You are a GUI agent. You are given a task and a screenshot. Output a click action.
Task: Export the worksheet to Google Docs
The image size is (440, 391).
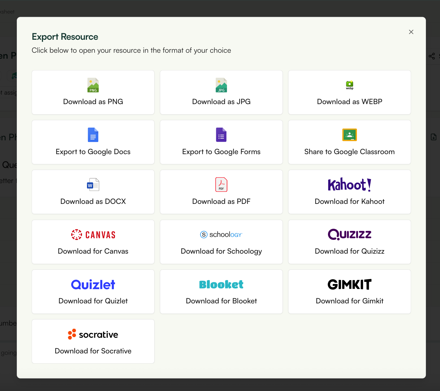coord(93,142)
